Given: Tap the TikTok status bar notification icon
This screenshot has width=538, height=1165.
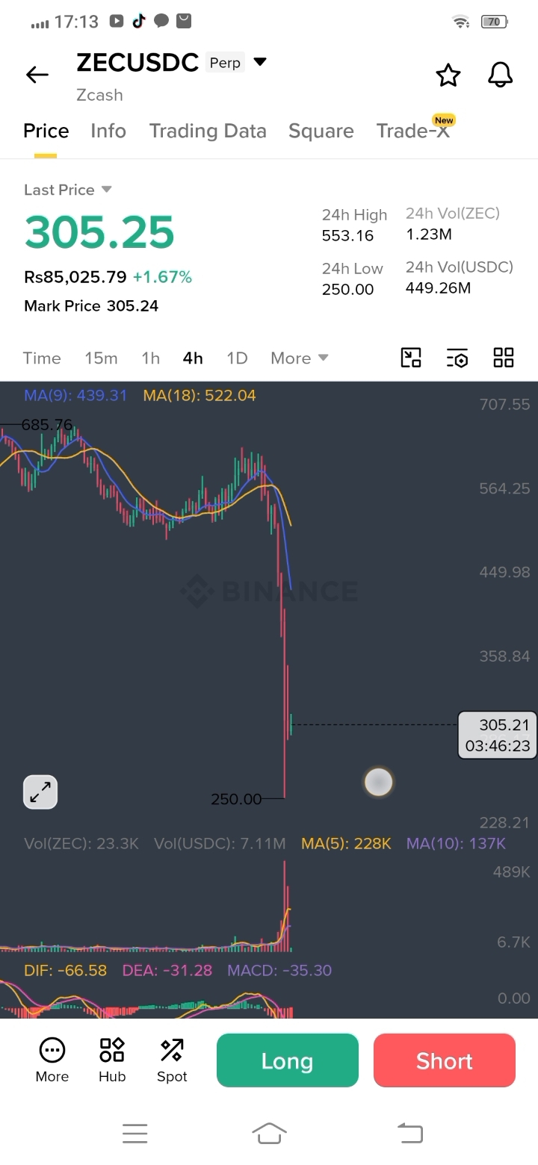Looking at the screenshot, I should pyautogui.click(x=138, y=21).
